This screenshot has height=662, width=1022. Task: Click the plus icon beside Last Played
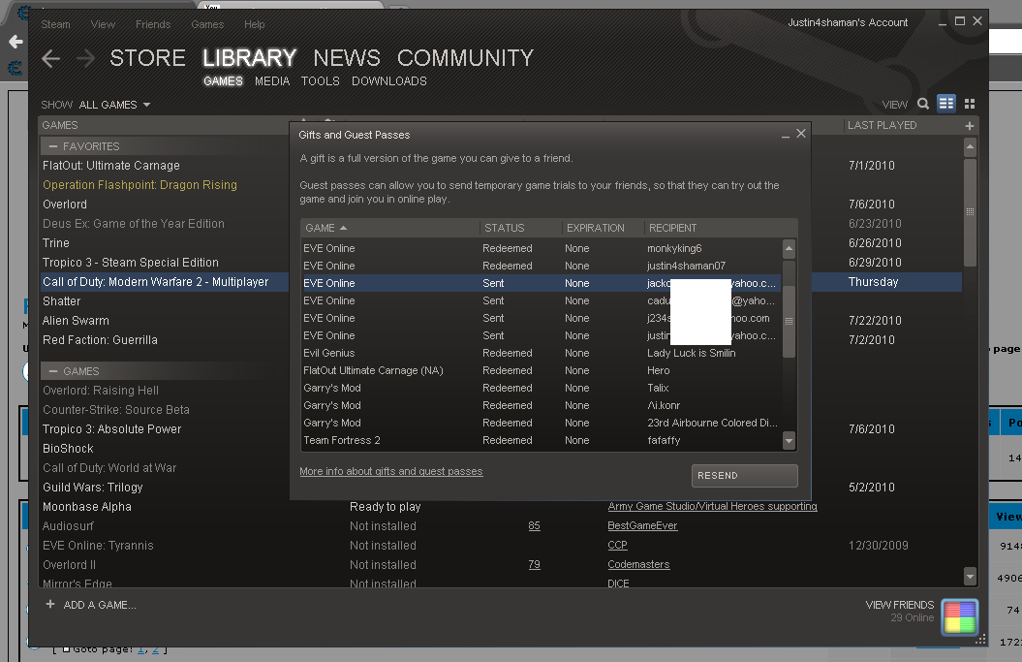970,126
